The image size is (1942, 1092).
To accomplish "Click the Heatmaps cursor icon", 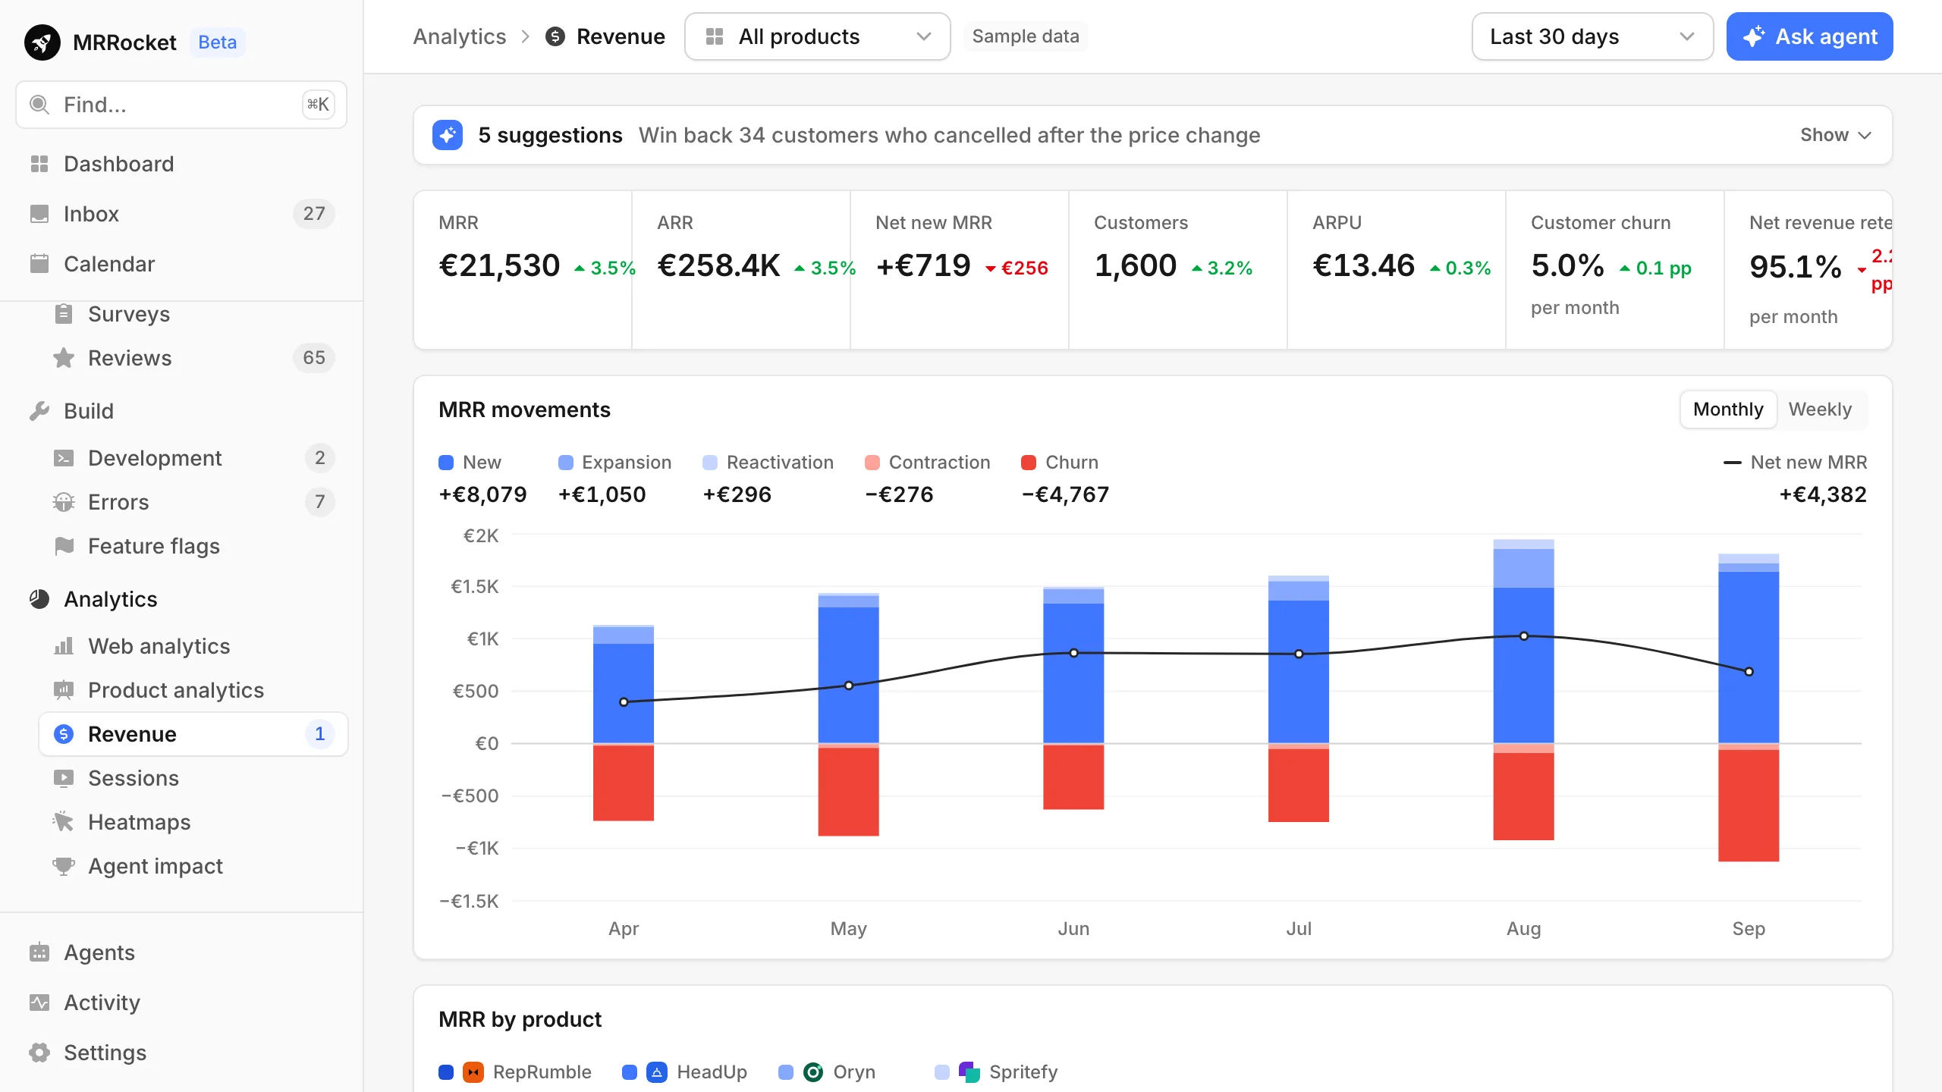I will tap(64, 822).
